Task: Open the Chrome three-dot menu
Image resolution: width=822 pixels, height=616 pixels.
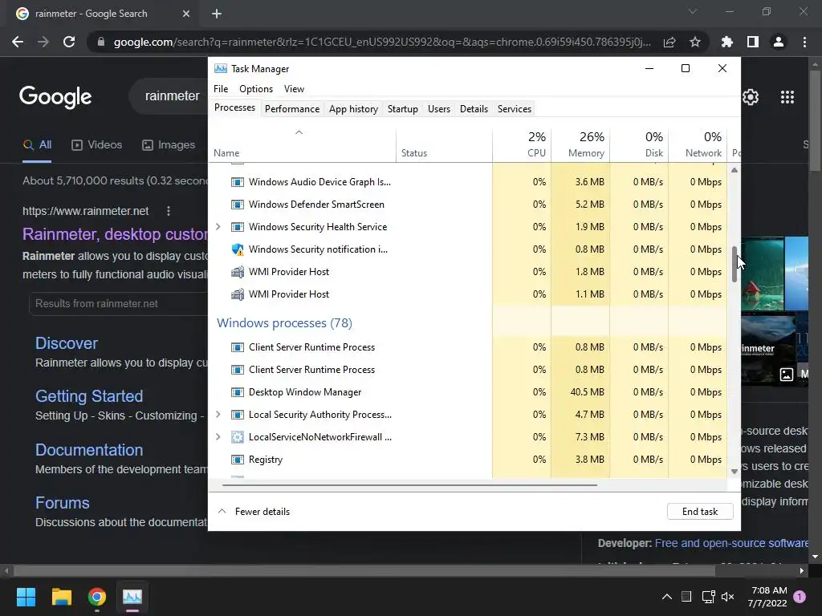Action: [x=804, y=42]
